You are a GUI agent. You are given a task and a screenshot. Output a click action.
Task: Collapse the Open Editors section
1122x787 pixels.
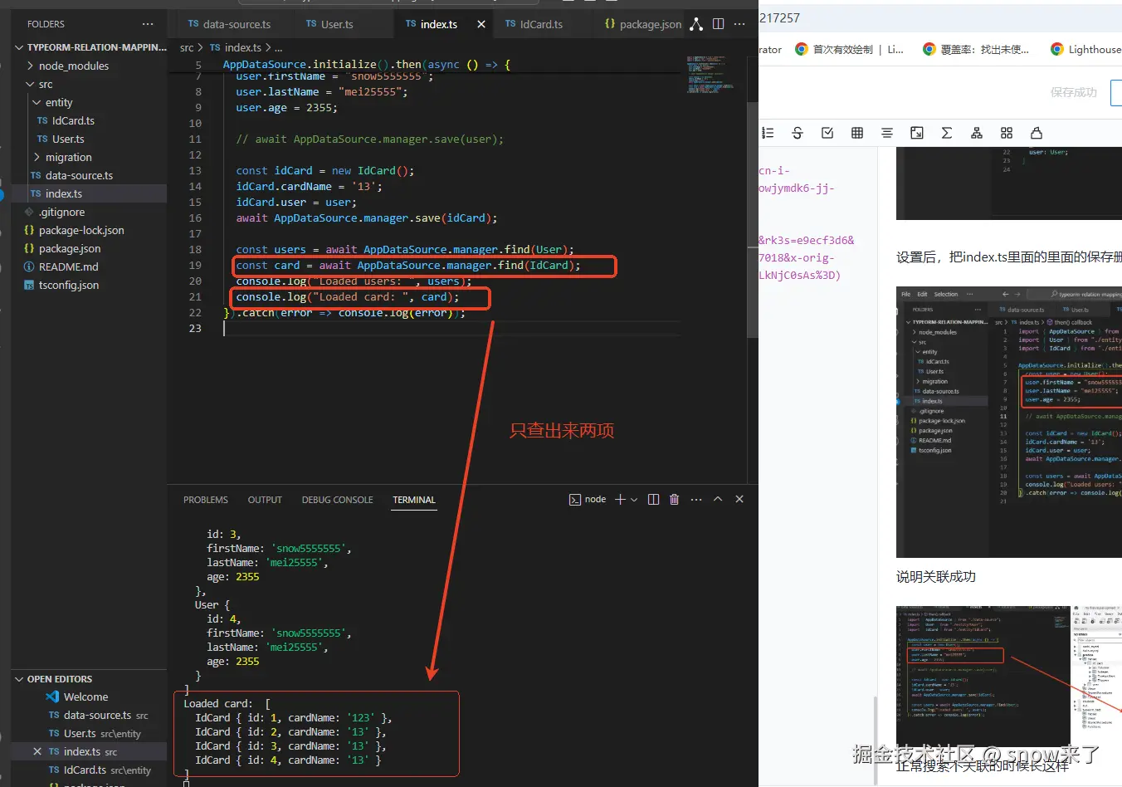(19, 679)
